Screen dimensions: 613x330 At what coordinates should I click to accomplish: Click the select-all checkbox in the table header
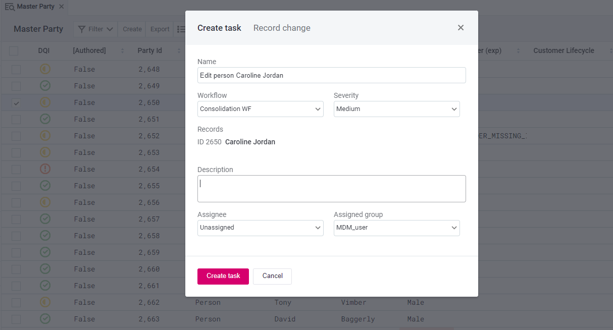coord(14,50)
